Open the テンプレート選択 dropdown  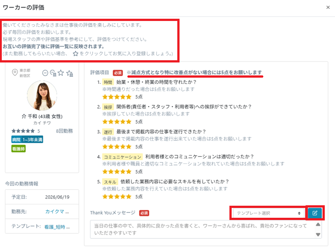(x=269, y=213)
